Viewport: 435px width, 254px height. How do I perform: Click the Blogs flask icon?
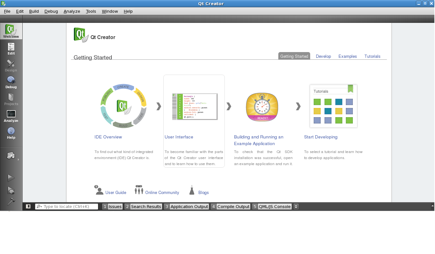(x=192, y=190)
